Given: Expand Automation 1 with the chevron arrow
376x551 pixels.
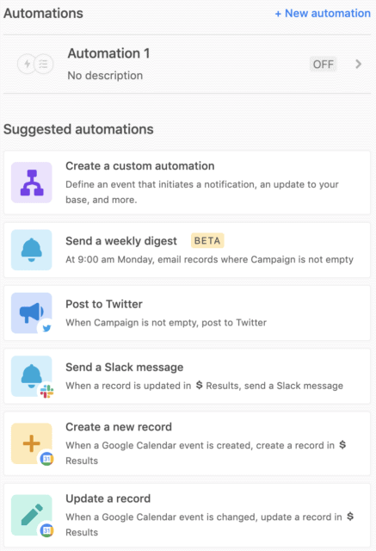Looking at the screenshot, I should 358,64.
